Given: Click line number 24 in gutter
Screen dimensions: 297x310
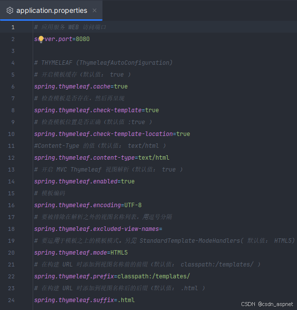Looking at the screenshot, I should 11,300.
